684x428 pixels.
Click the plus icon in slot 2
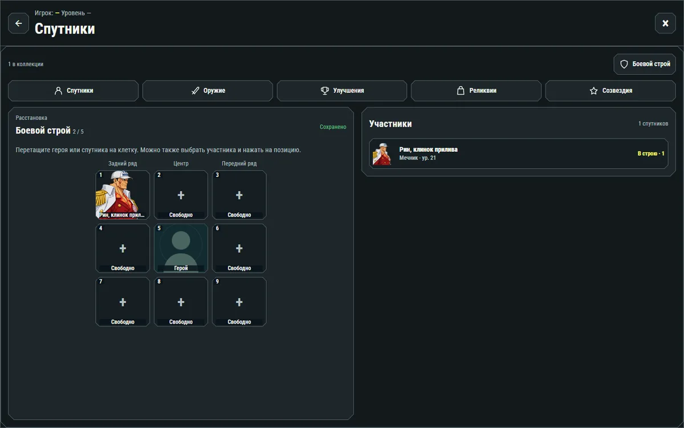181,195
